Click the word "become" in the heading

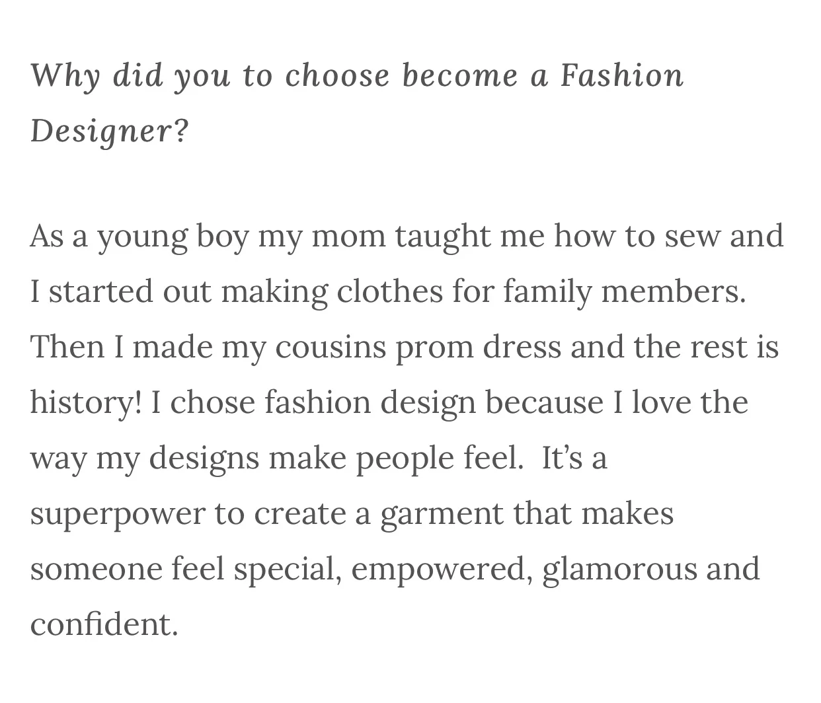tap(460, 75)
